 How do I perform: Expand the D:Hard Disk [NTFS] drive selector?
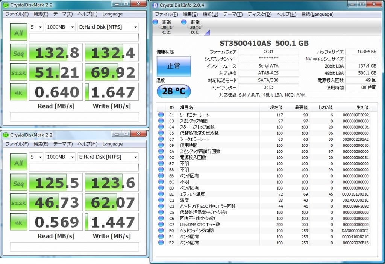(x=108, y=27)
